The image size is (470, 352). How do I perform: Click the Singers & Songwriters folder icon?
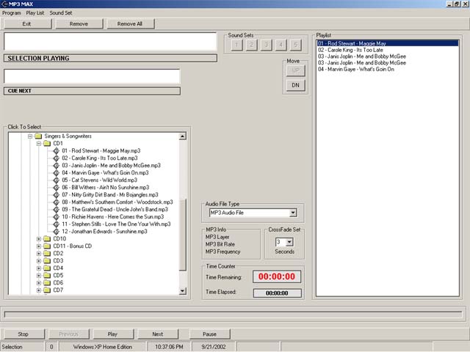39,136
